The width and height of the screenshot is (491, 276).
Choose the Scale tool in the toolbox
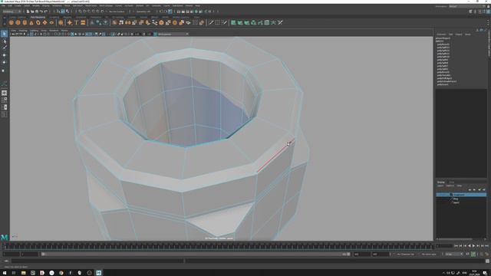pyautogui.click(x=4, y=71)
